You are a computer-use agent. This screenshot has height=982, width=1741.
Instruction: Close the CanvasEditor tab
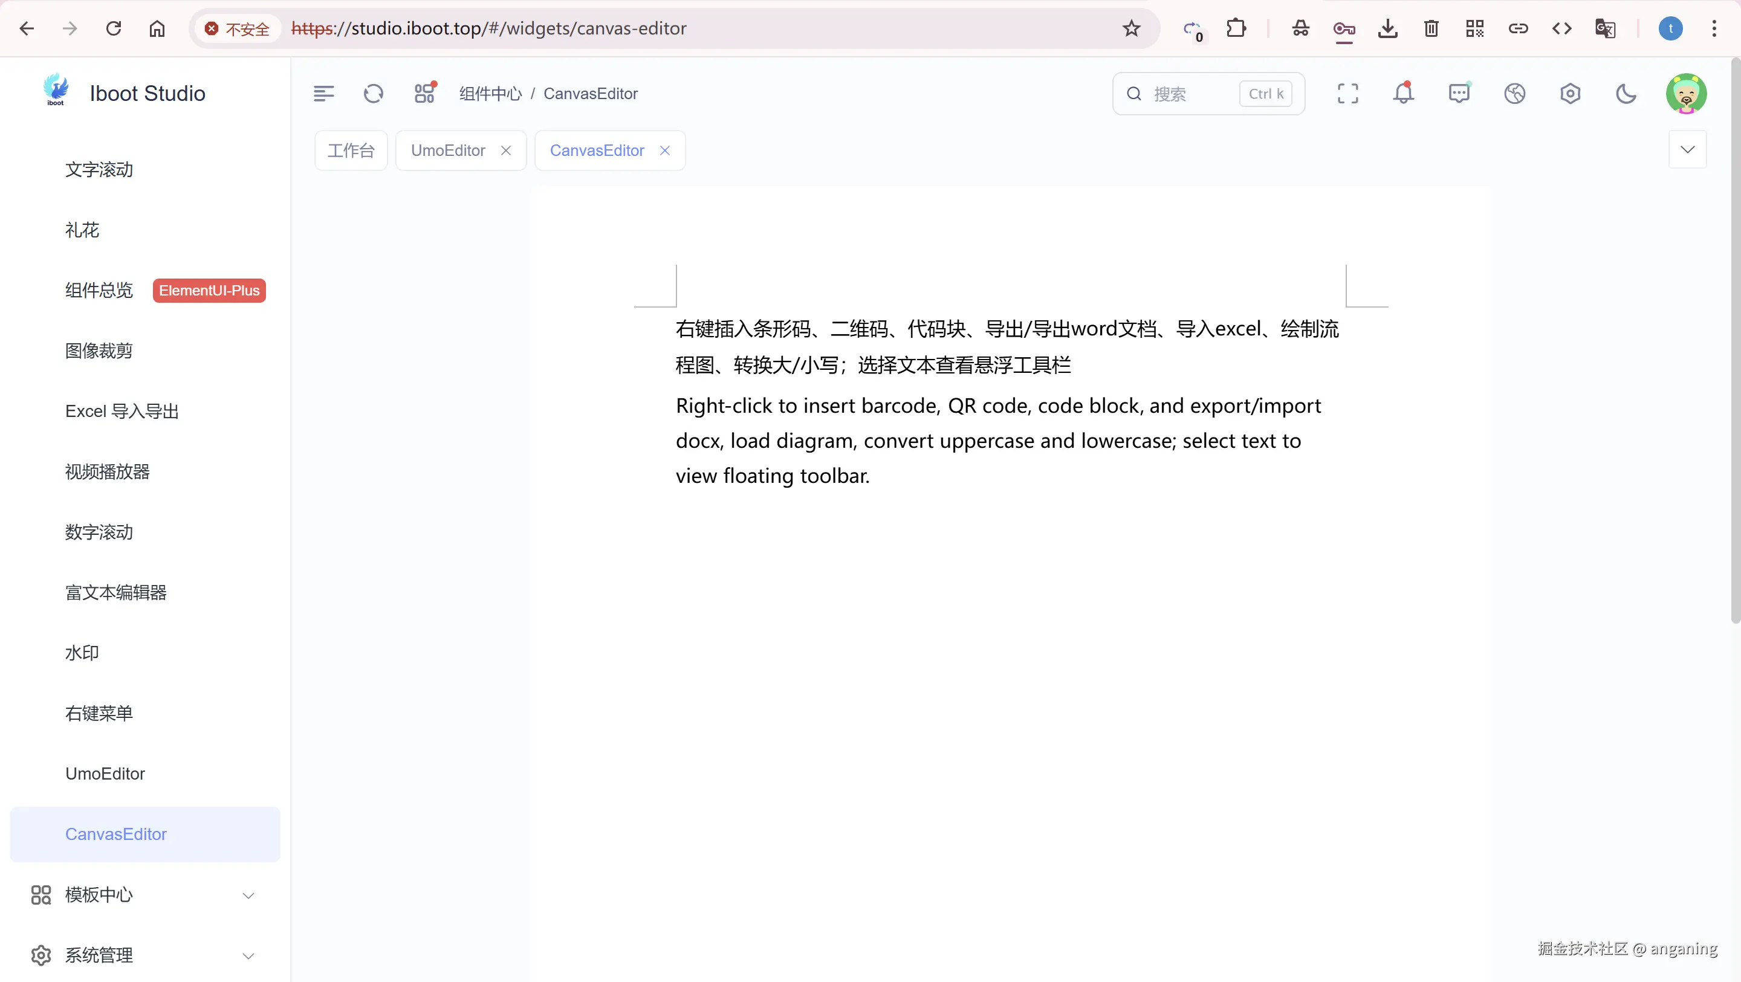coord(665,150)
